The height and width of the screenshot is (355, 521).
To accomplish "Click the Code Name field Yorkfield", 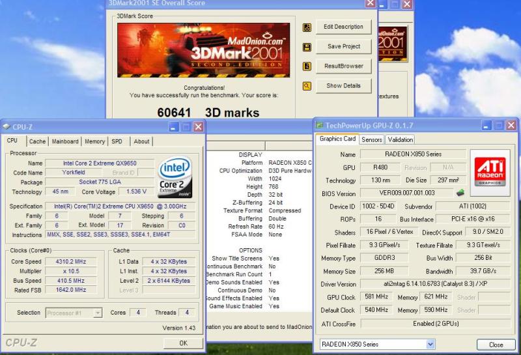I will [x=74, y=172].
